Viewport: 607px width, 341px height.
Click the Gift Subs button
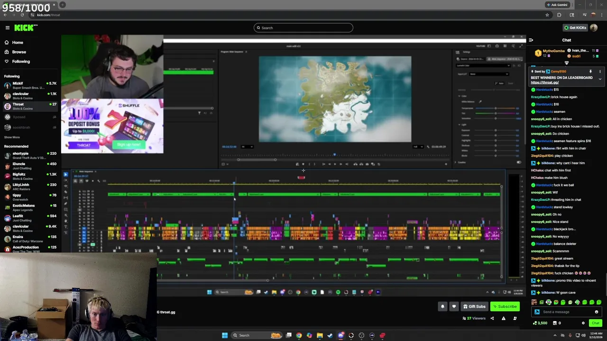[474, 306]
